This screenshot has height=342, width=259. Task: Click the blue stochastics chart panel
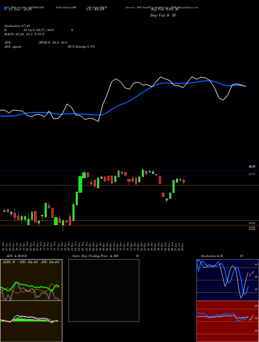(x=227, y=280)
